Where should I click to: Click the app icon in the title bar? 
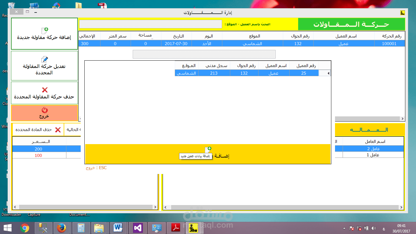402,12
